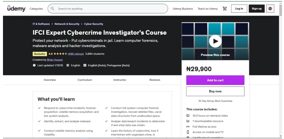Click the globe icon beside English
Viewport: 284px width, 139px height.
68,65
